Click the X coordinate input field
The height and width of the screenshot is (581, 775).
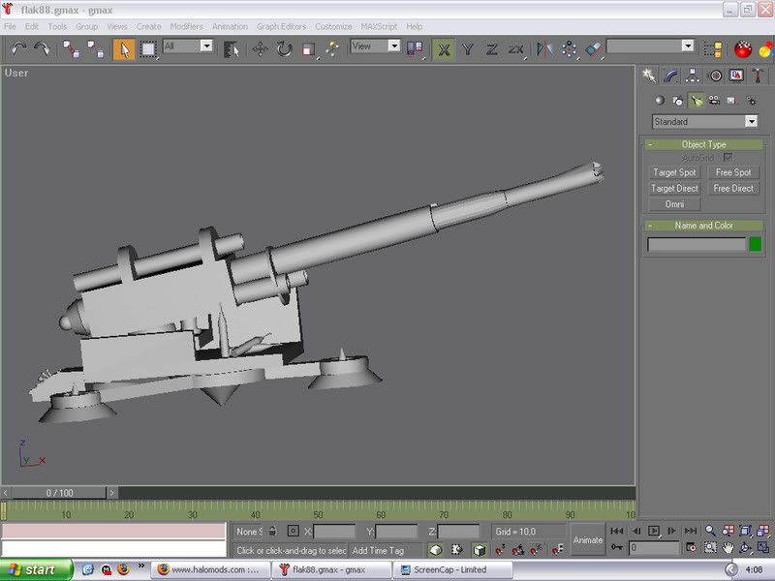[x=334, y=532]
